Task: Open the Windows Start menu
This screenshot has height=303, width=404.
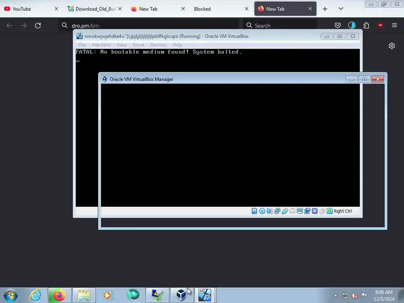Action: (x=11, y=295)
